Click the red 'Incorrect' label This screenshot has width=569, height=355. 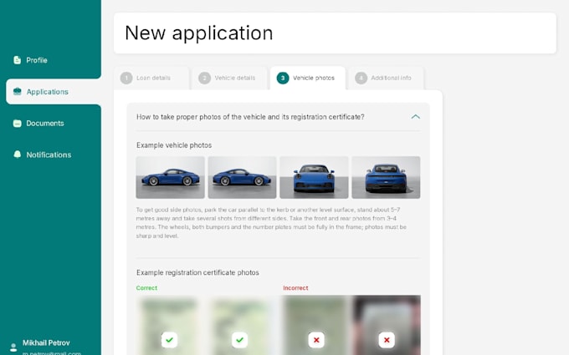pos(295,288)
